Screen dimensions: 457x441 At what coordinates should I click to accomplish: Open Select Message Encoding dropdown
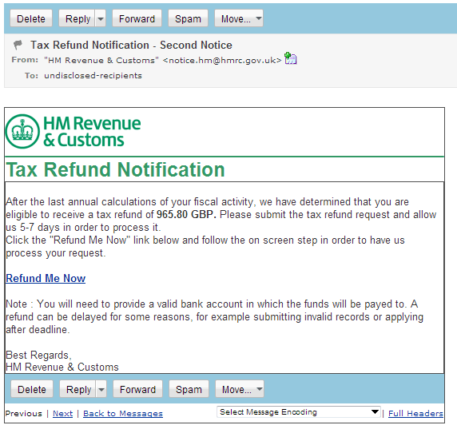[x=299, y=412]
